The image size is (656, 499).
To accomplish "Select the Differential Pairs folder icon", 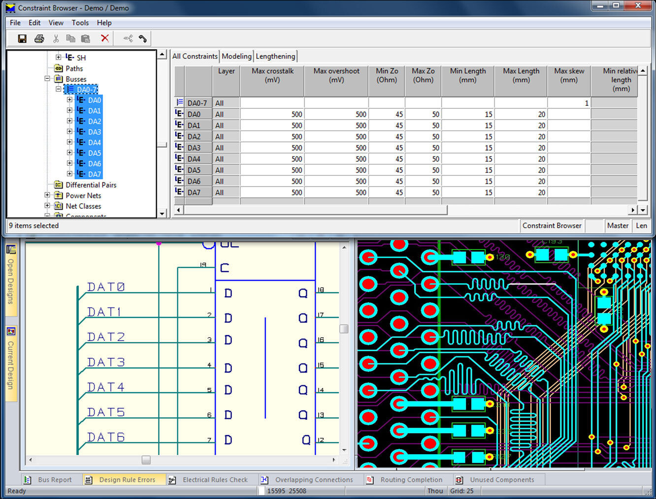I will [x=58, y=185].
